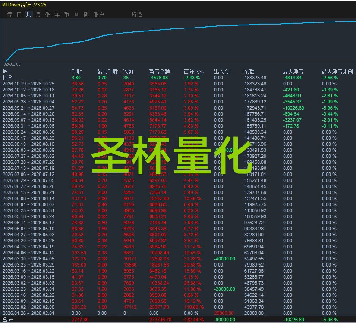Switch to the 综 summary tab

(x=9, y=14)
